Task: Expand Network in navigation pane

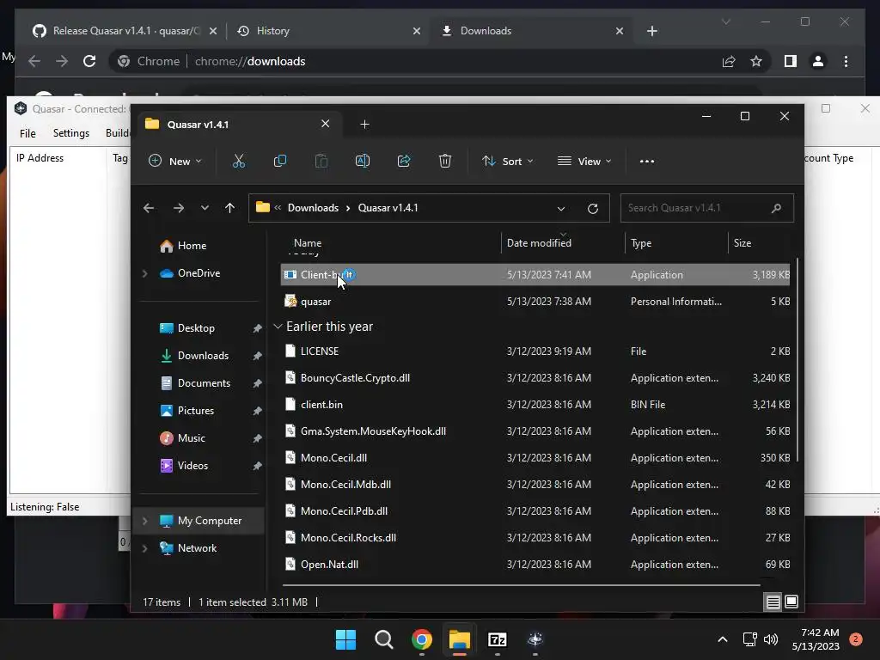Action: coord(144,548)
